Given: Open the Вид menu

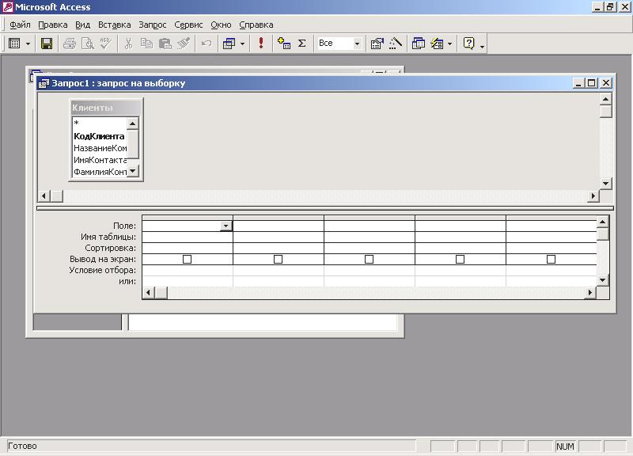Looking at the screenshot, I should 83,25.
